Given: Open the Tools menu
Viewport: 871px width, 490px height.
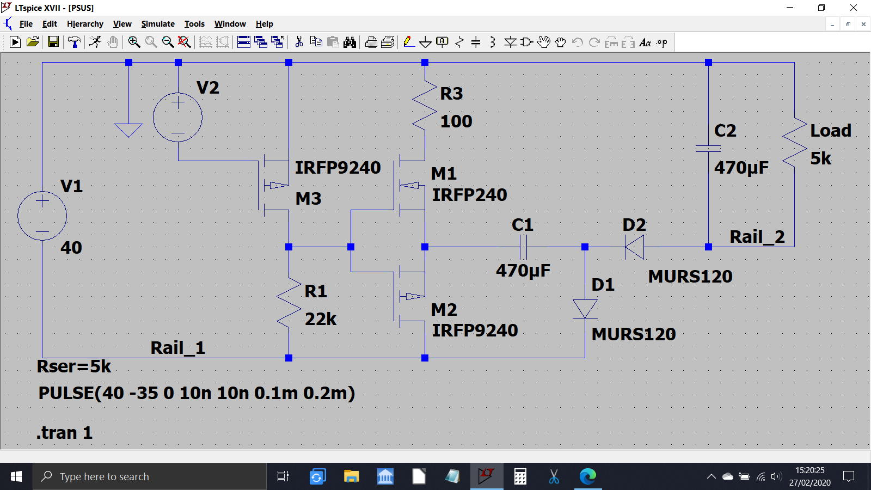Looking at the screenshot, I should [x=194, y=24].
